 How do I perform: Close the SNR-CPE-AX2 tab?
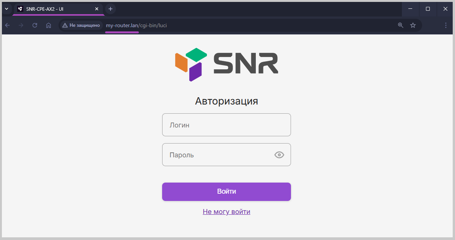tap(97, 9)
